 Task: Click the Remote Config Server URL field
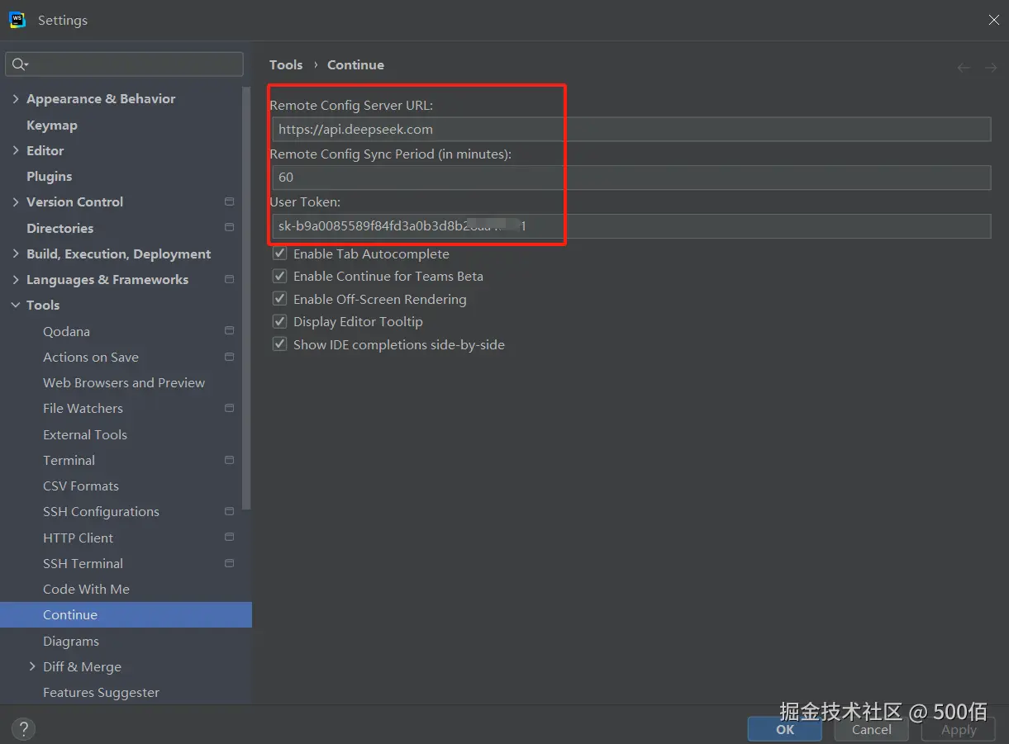(631, 129)
